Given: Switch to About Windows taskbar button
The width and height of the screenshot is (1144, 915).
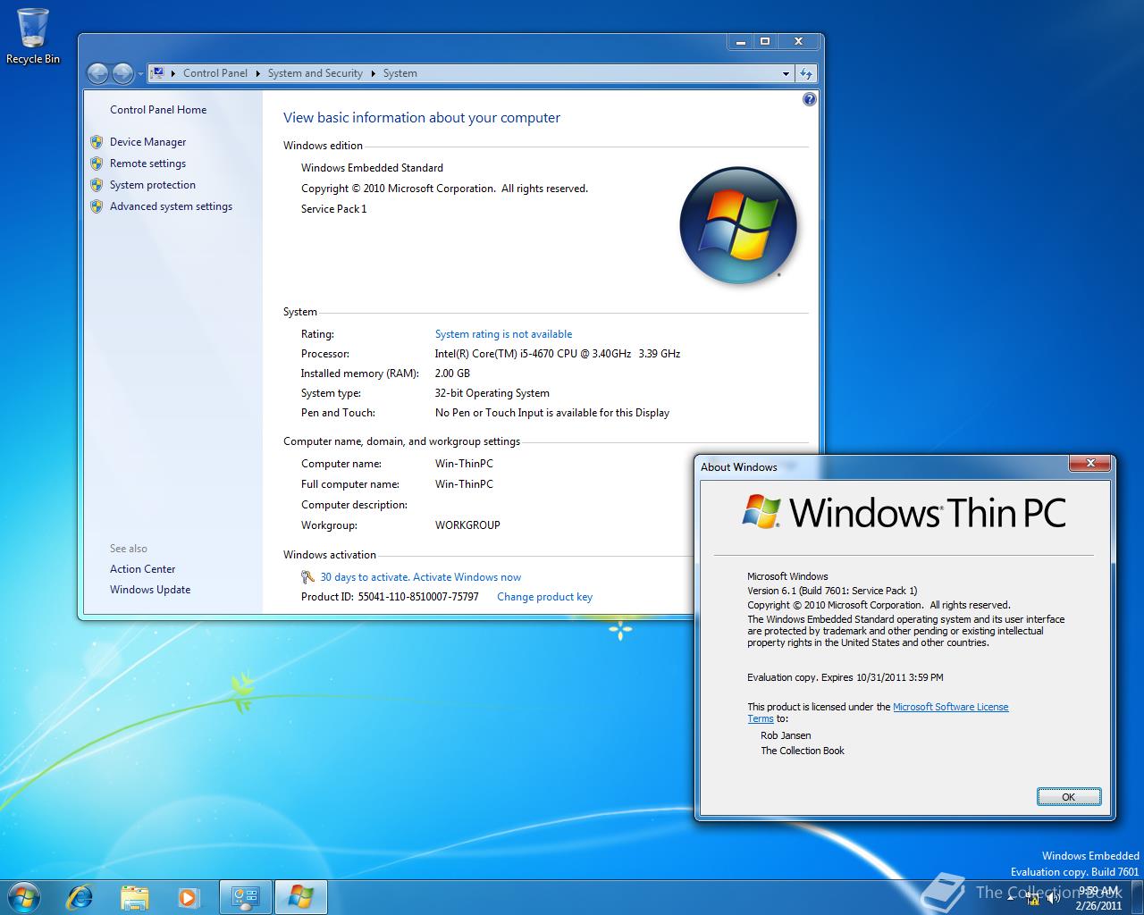Looking at the screenshot, I should [x=300, y=897].
